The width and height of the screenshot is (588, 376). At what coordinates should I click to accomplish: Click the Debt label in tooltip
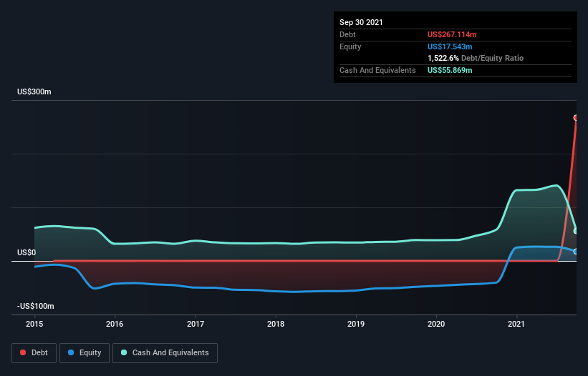[347, 35]
